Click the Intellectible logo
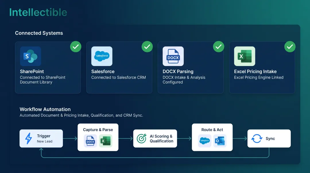This screenshot has height=173, width=310. (x=38, y=12)
